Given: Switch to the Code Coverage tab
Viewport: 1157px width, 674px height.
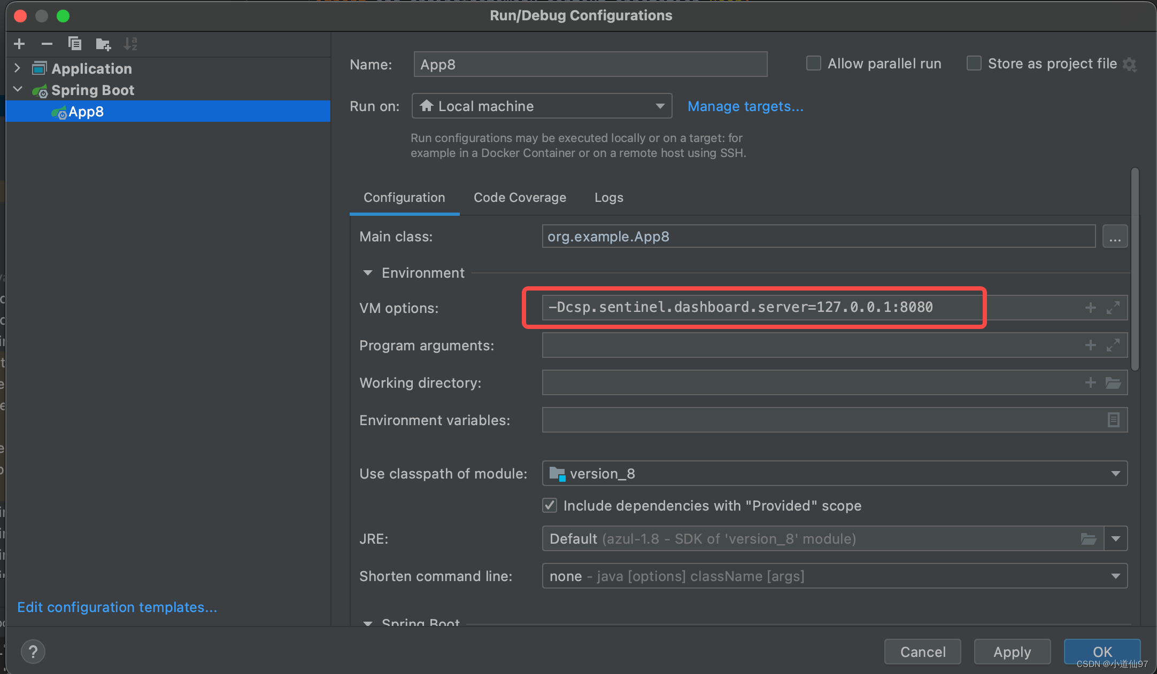Looking at the screenshot, I should click(519, 198).
